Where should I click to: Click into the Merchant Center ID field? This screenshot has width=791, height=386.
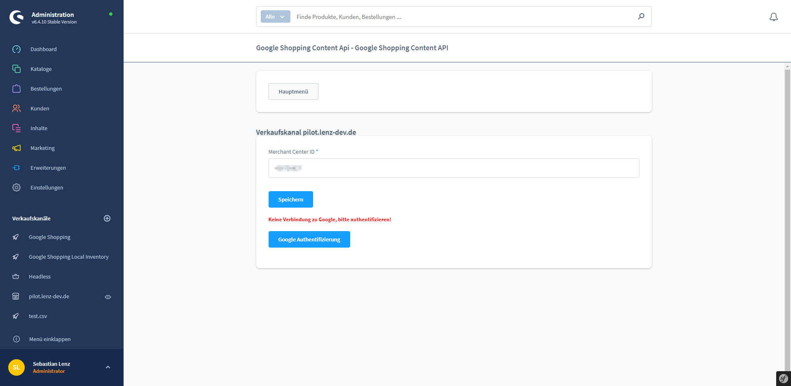(454, 168)
